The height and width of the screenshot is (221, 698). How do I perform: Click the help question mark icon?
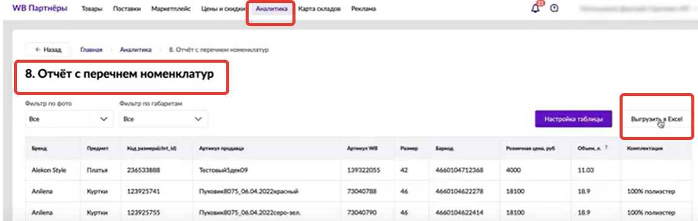point(555,9)
